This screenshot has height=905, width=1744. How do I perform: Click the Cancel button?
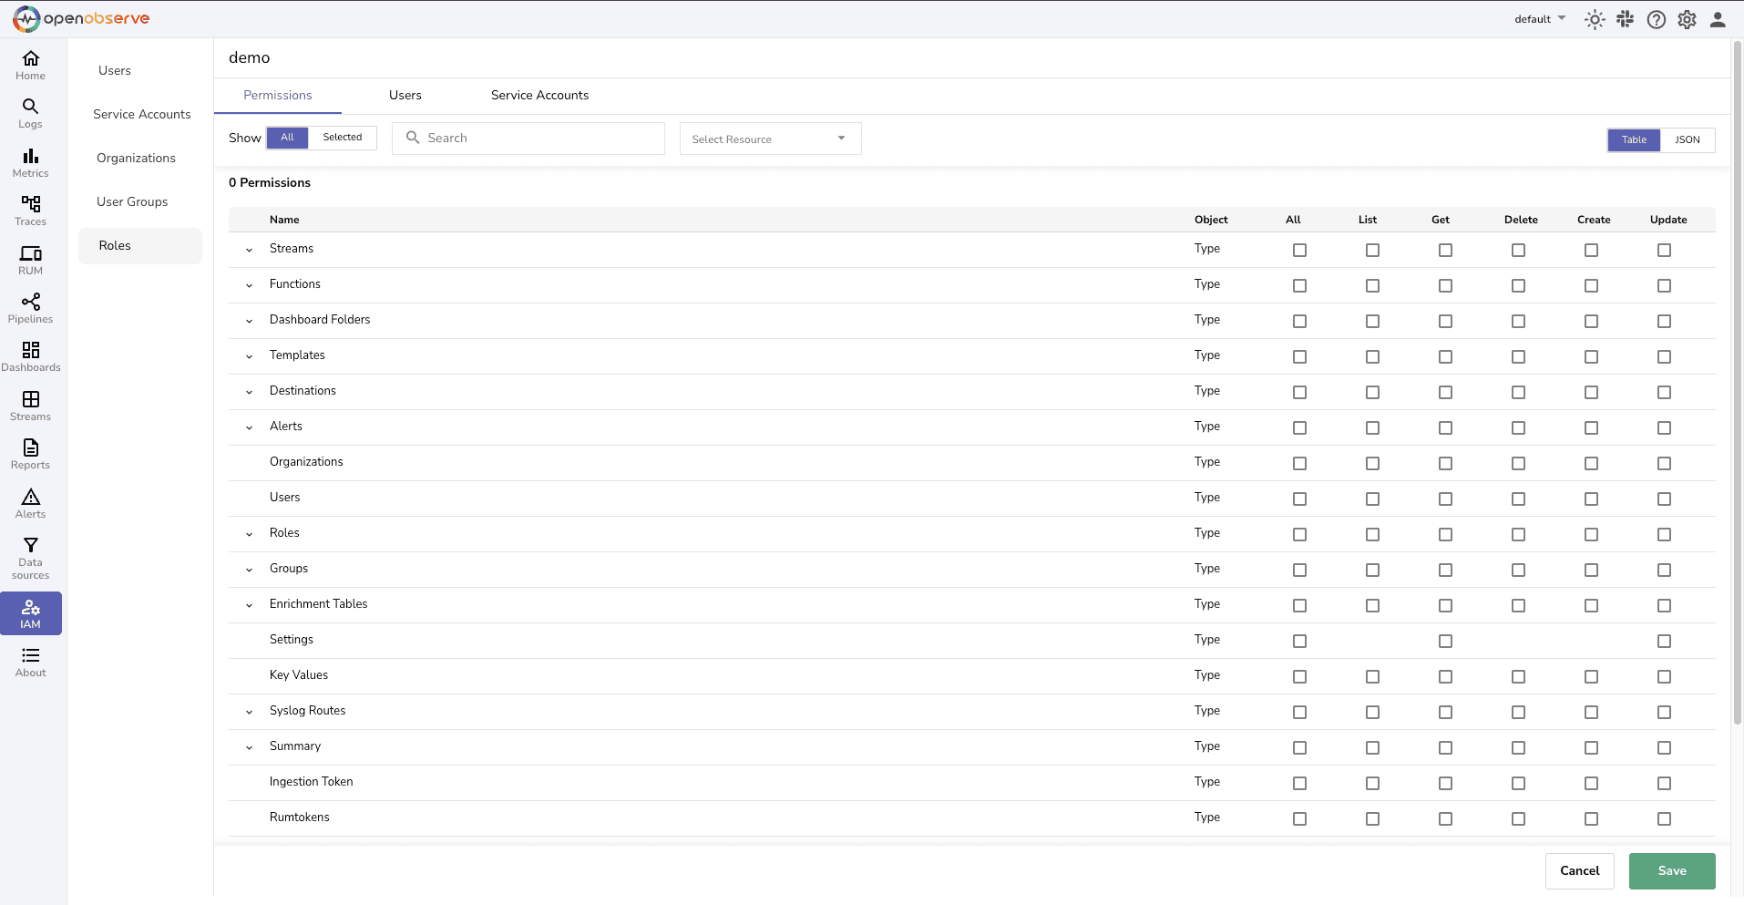click(x=1578, y=870)
